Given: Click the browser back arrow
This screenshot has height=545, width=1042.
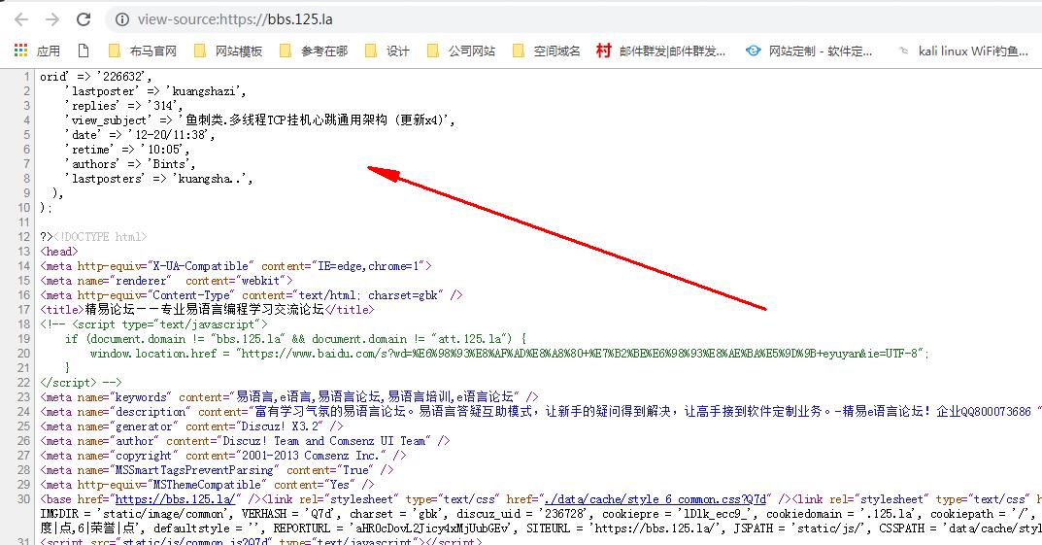Looking at the screenshot, I should (21, 19).
